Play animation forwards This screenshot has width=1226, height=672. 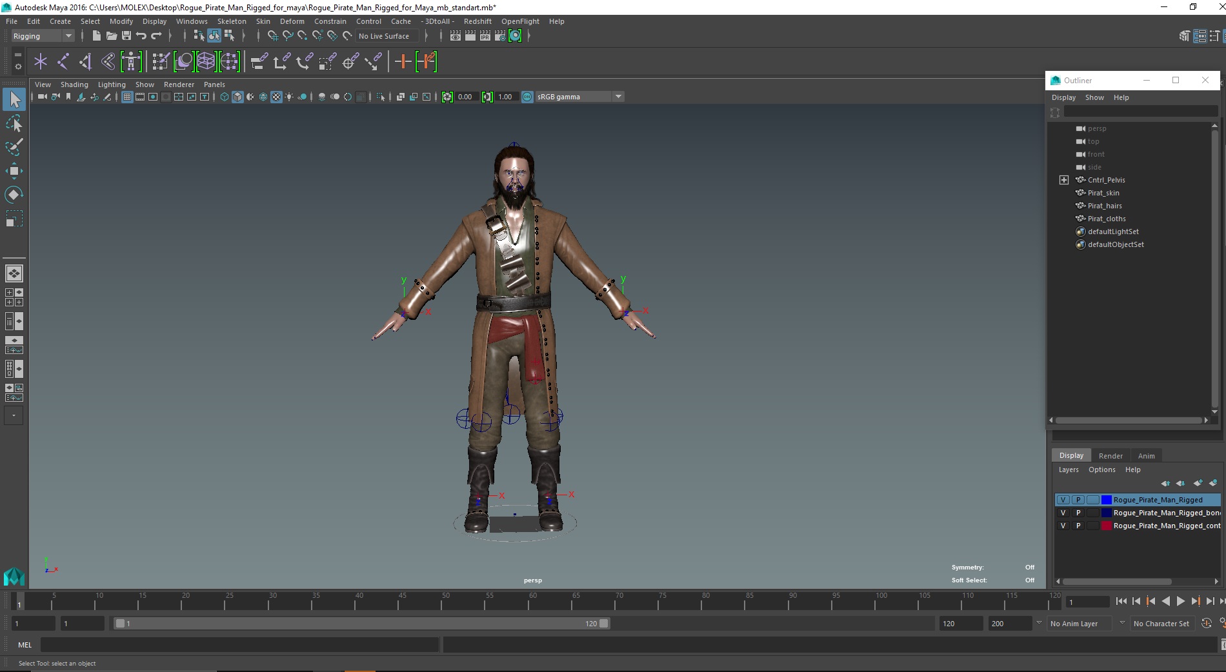point(1180,601)
